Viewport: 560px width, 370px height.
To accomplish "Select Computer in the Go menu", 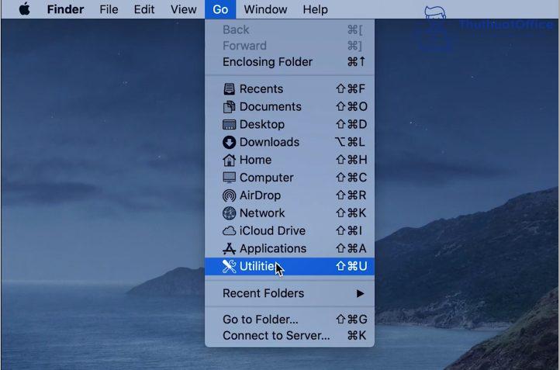I will point(289,178).
